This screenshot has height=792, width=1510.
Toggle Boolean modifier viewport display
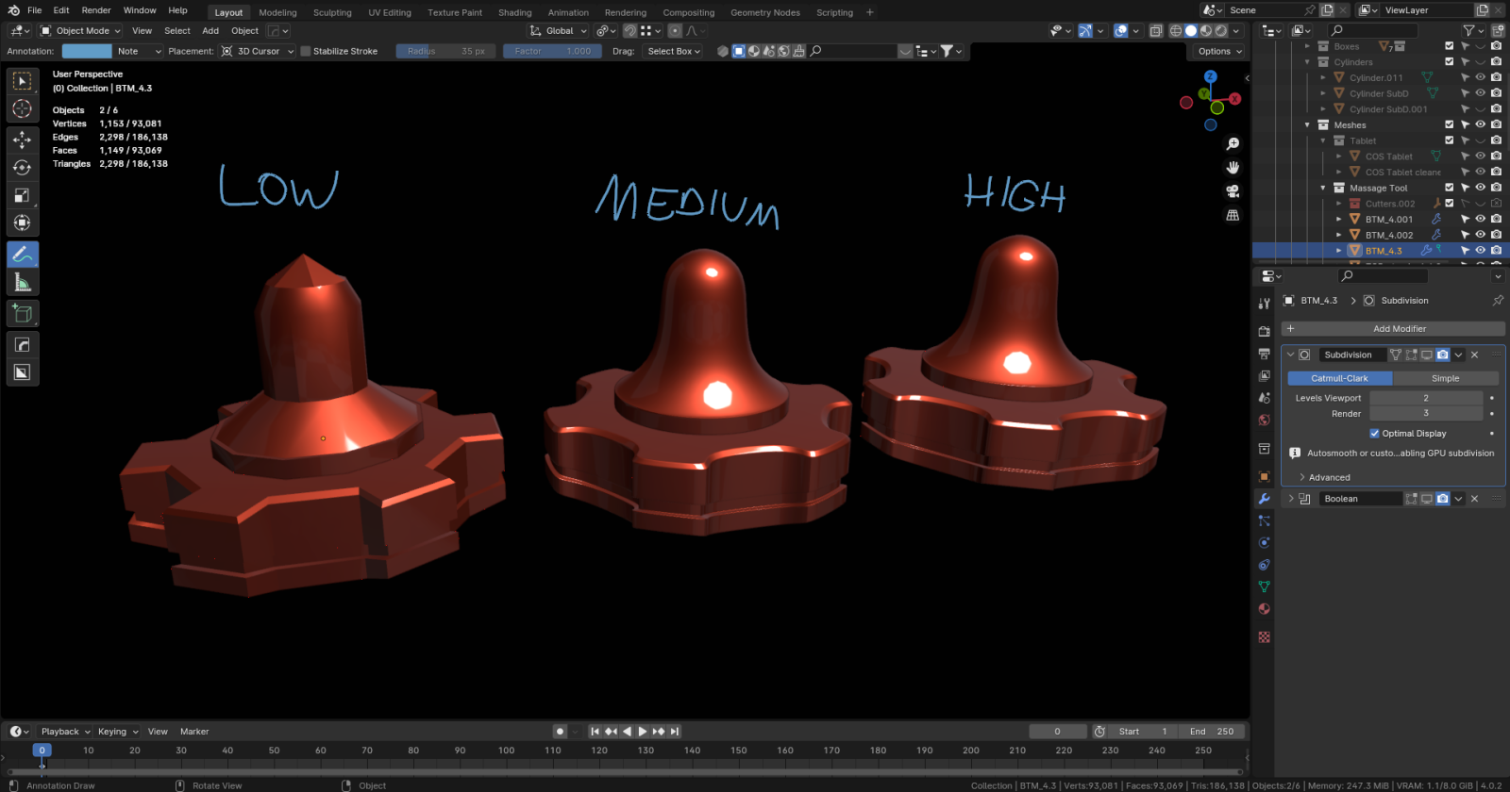click(1427, 499)
